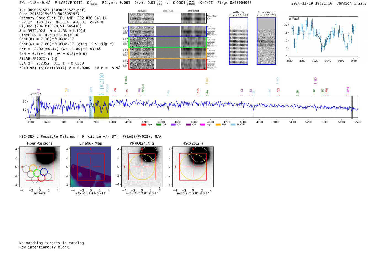
Task: Click the *Q(0.96) (K)CaII(3934) solution line
Action: coord(70,68)
